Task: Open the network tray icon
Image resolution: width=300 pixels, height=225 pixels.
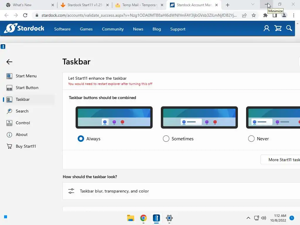Action: click(x=256, y=218)
